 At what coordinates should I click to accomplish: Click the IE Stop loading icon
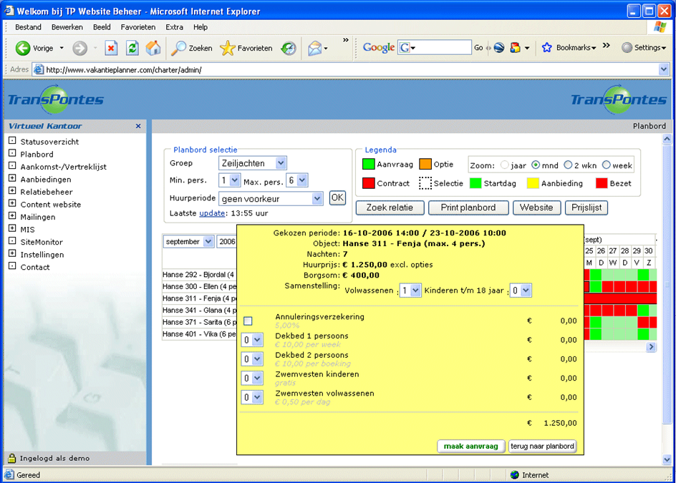pyautogui.click(x=111, y=48)
